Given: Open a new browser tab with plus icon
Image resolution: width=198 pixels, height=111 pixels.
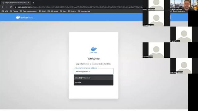Looking at the screenshot, I should [33, 3].
